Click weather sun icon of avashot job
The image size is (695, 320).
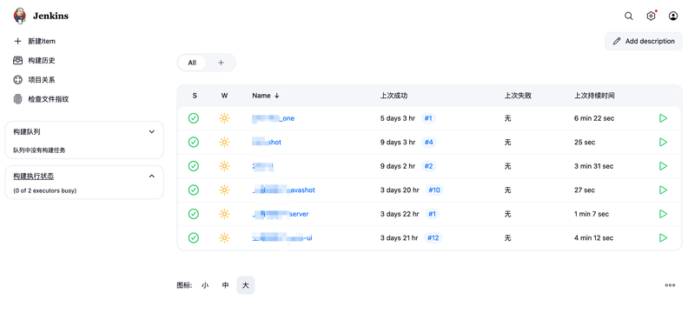224,190
